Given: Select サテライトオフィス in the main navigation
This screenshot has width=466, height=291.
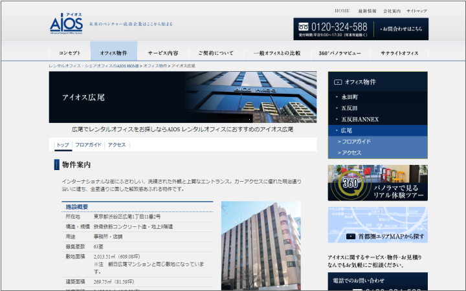Looking at the screenshot, I should (399, 53).
